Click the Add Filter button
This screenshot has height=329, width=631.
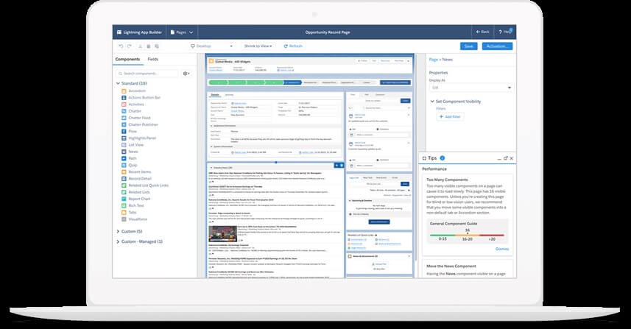450,116
